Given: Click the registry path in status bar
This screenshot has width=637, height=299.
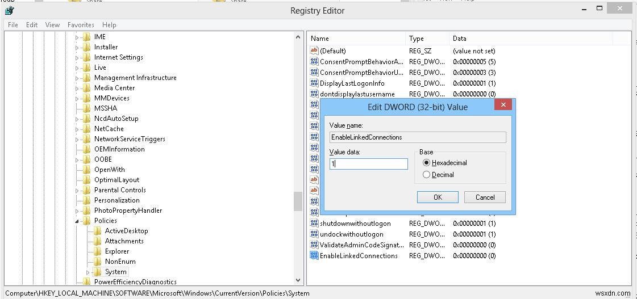Looking at the screenshot, I should tap(157, 293).
